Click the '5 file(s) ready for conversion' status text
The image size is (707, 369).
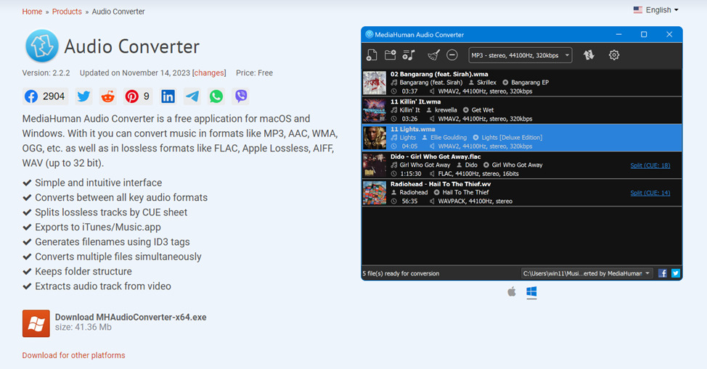point(401,273)
